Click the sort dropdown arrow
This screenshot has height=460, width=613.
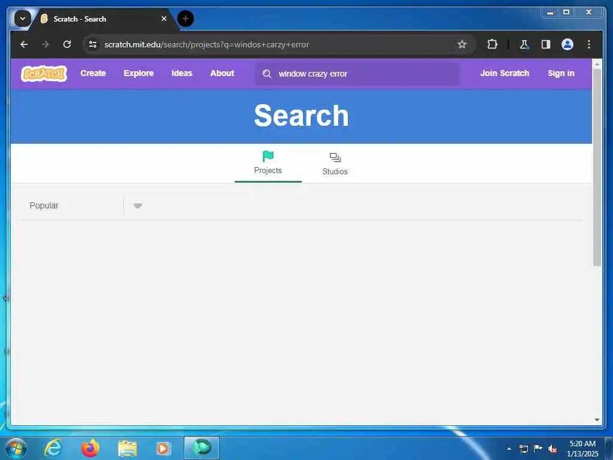137,206
